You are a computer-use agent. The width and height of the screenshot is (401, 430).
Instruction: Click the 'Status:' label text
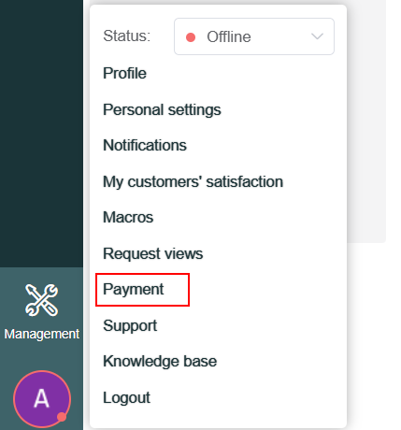(126, 36)
